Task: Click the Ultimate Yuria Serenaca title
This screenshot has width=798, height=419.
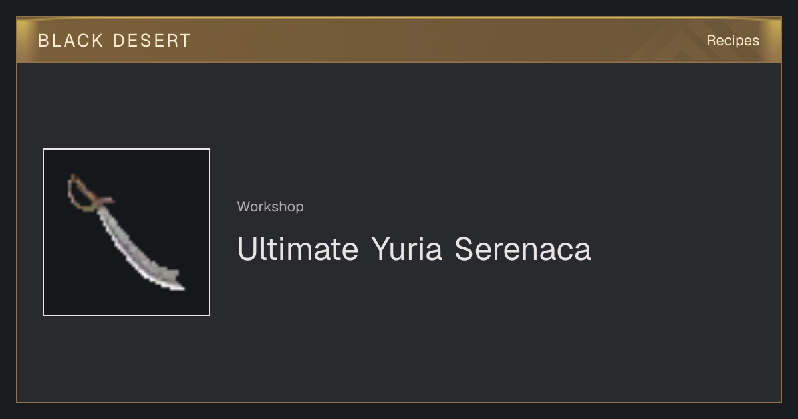Action: pos(414,249)
